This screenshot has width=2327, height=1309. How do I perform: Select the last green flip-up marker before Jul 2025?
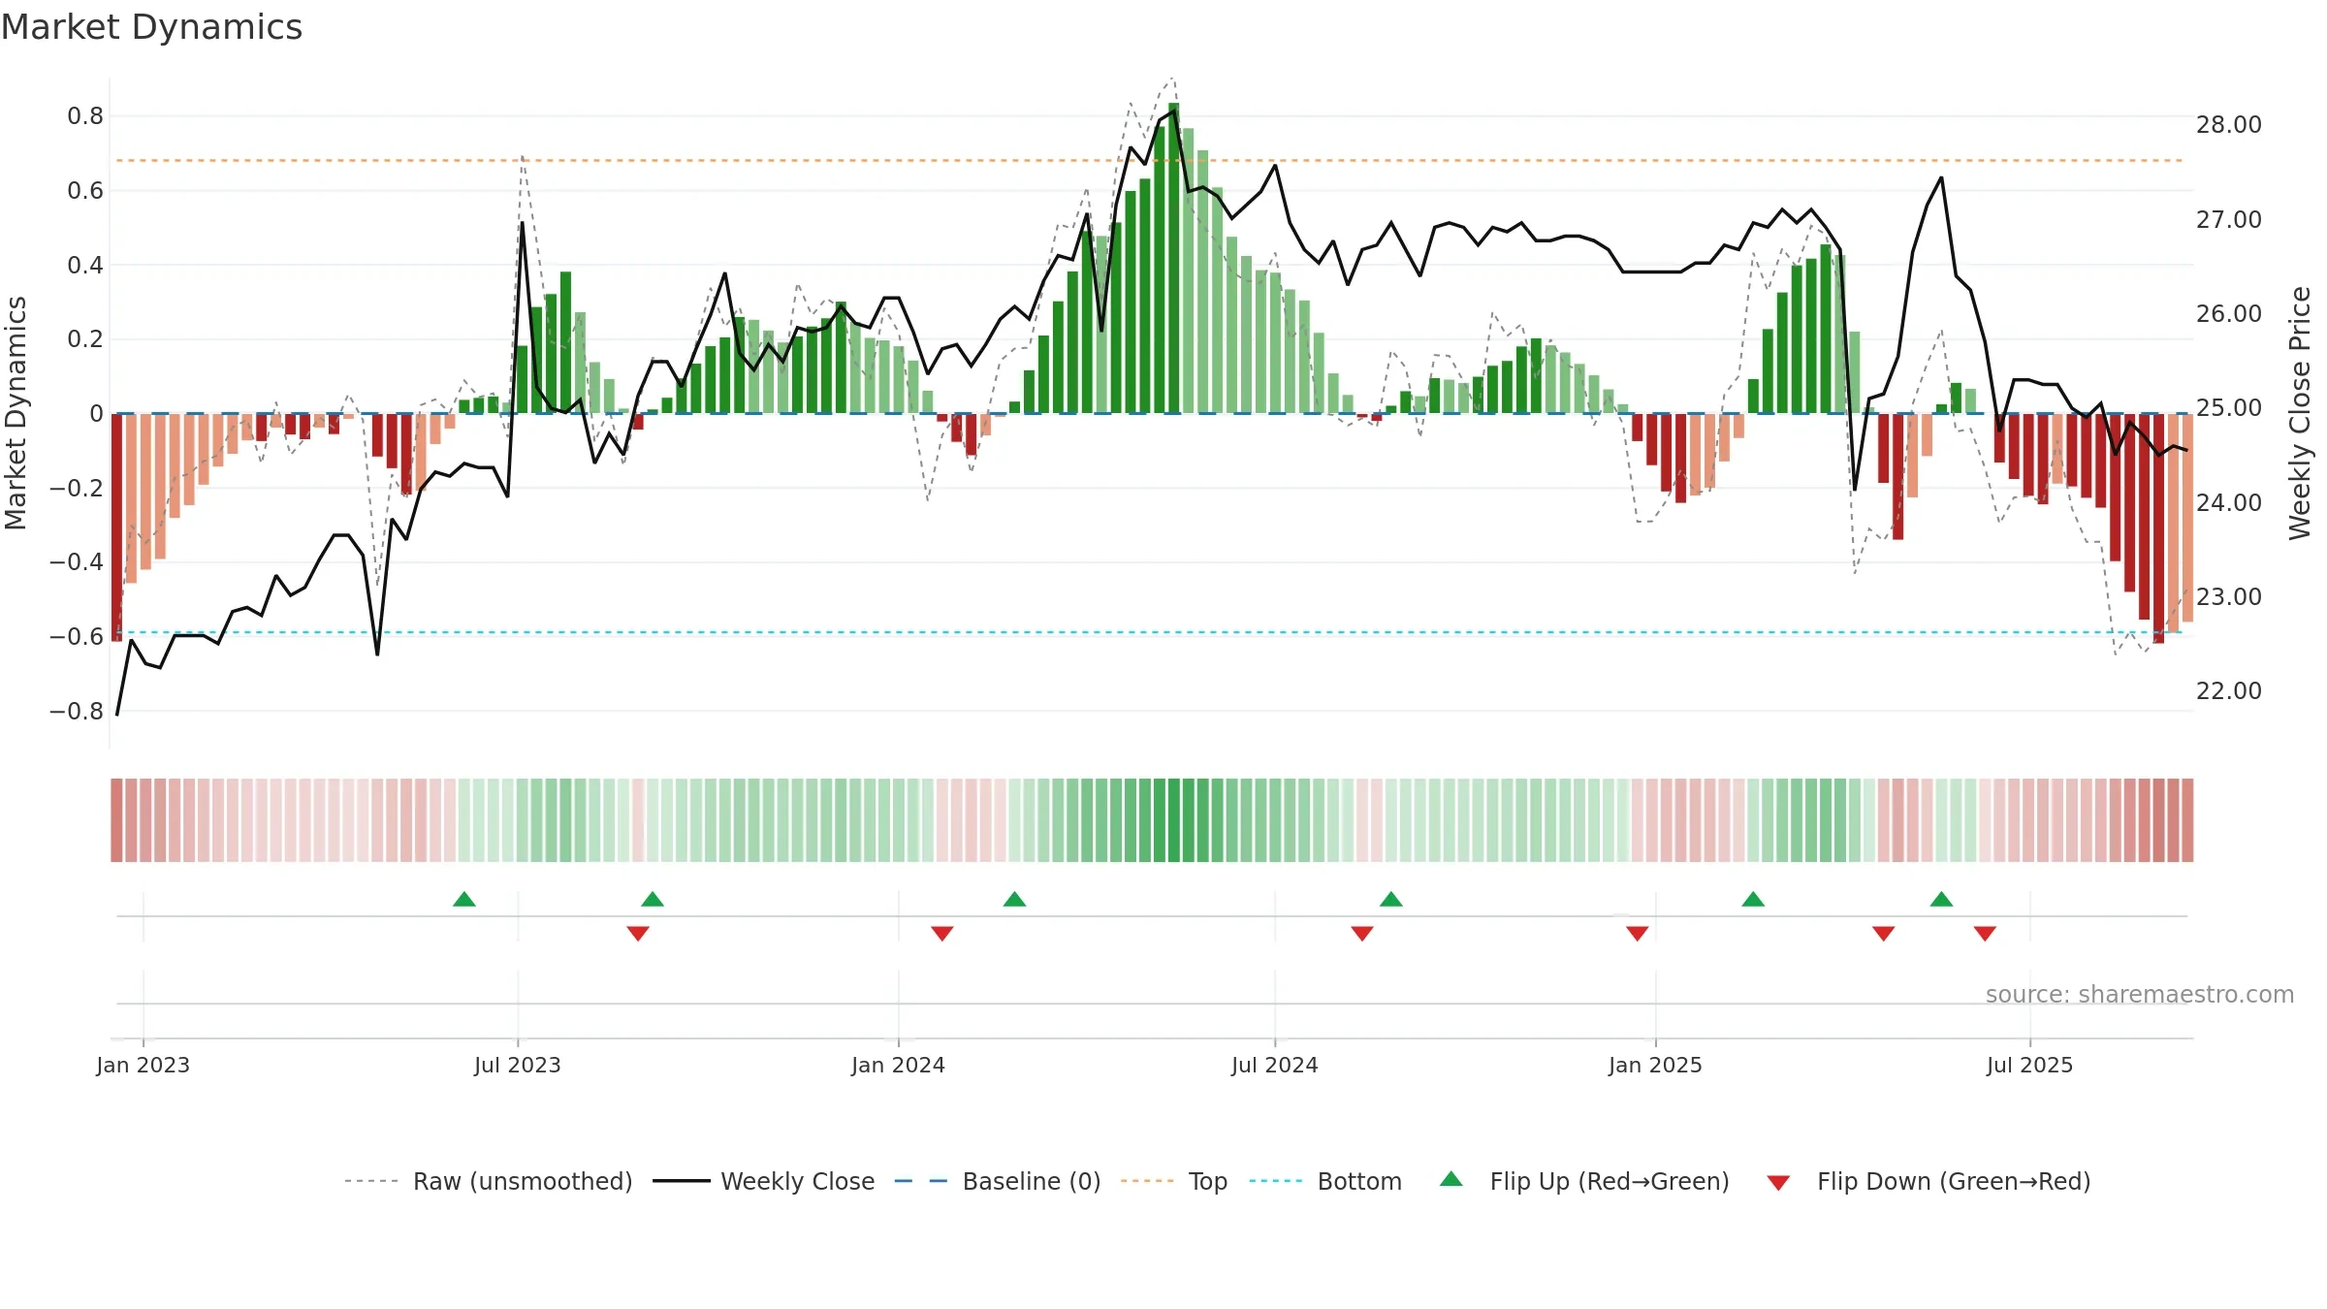click(1941, 899)
